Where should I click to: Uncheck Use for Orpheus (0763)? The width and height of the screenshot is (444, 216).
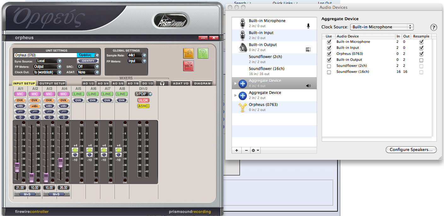point(329,54)
